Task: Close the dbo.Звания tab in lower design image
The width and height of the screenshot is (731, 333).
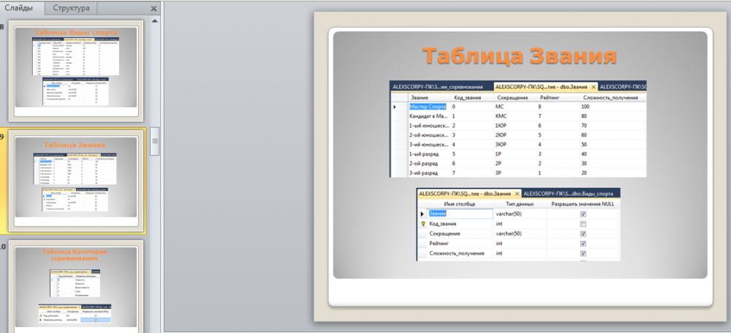Action: point(516,194)
